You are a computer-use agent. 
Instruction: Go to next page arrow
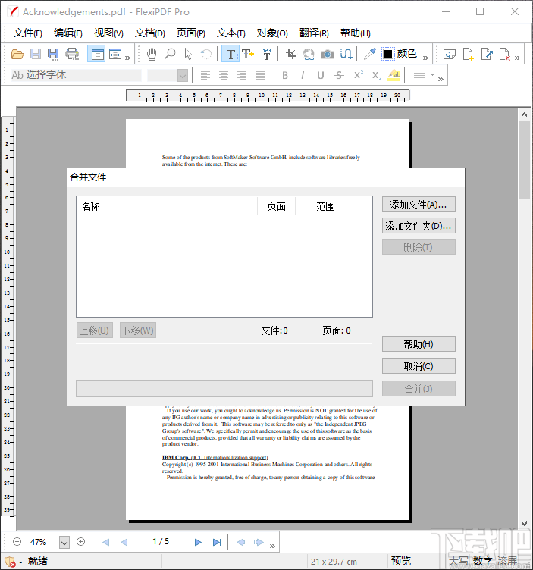tap(198, 543)
